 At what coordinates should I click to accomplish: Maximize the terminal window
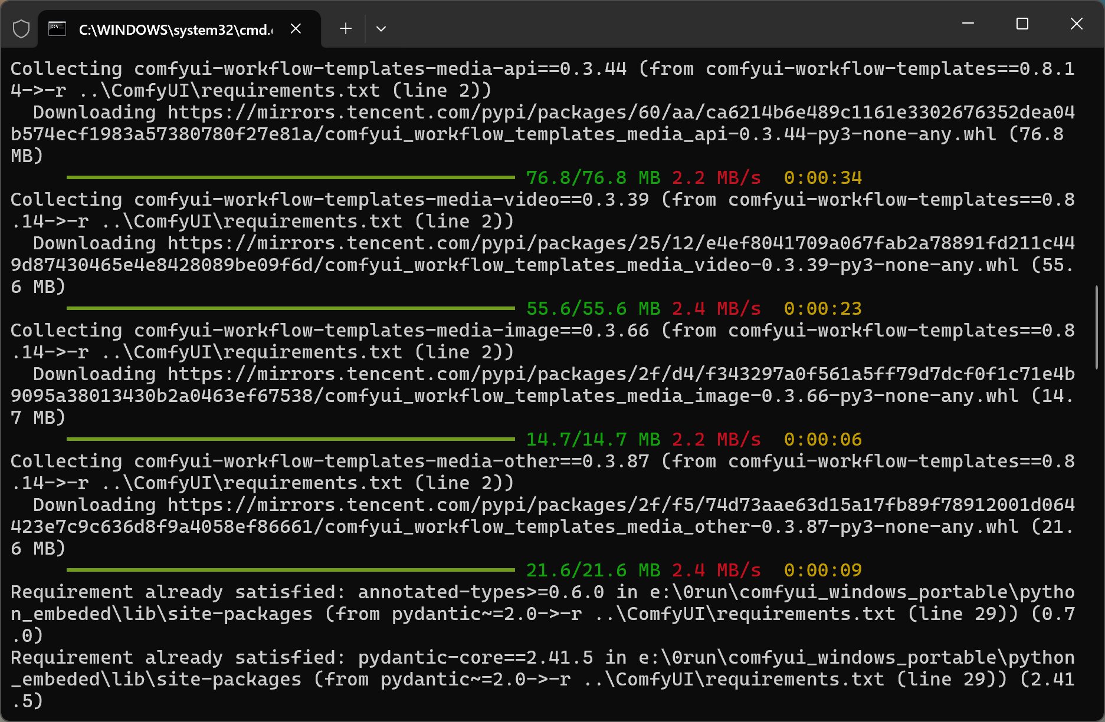pyautogui.click(x=1022, y=24)
